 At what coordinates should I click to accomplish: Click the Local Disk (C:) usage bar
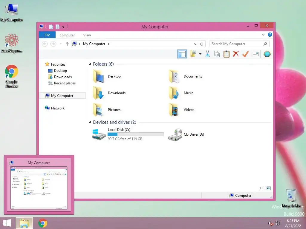pyautogui.click(x=136, y=134)
